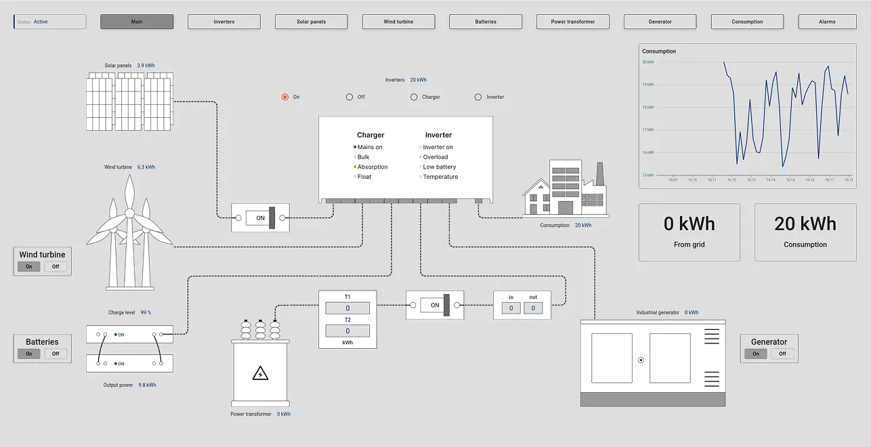
Task: Click the industrial generator graphic
Action: (652, 360)
